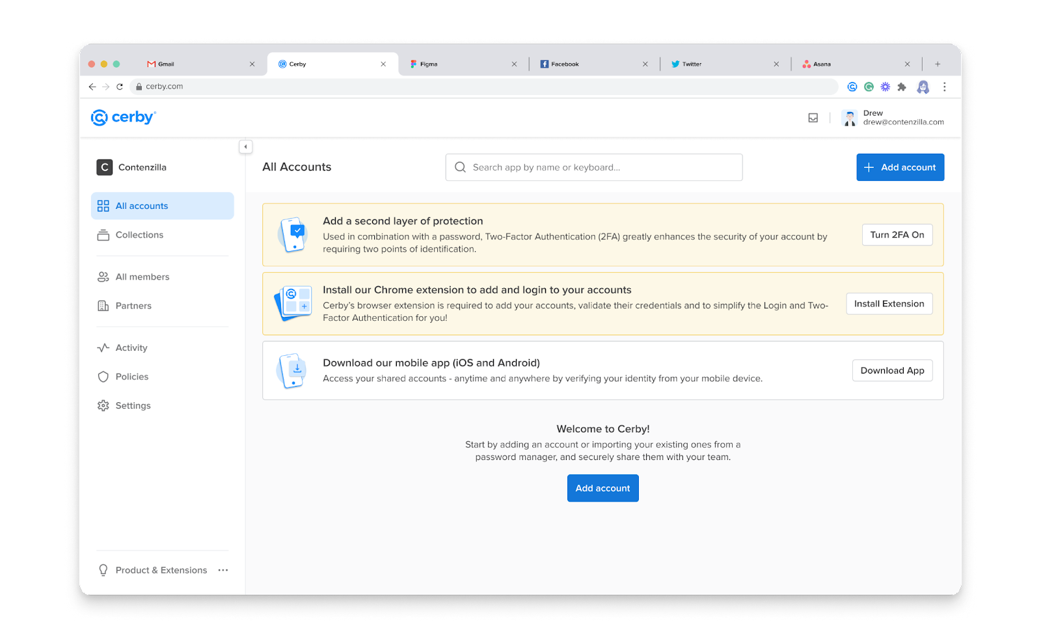Open the Chrome profile avatar
This screenshot has width=1041, height=639.
923,87
